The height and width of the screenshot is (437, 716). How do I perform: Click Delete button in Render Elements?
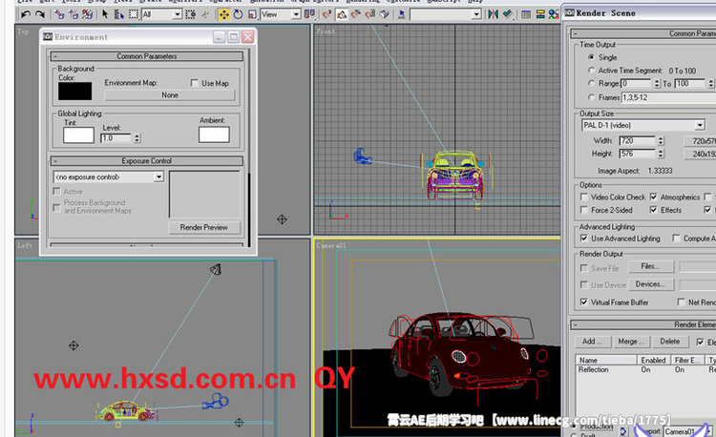pos(670,342)
